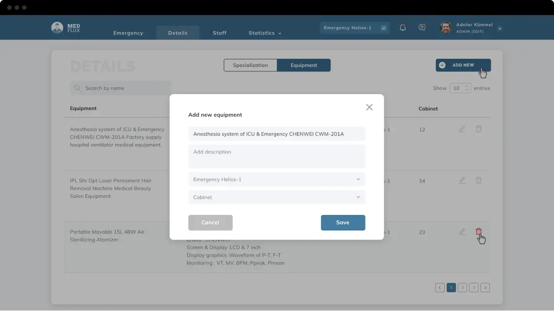Viewport: 554px width, 311px height.
Task: Click the Adolar Kümmel profile avatar
Action: coord(446,28)
